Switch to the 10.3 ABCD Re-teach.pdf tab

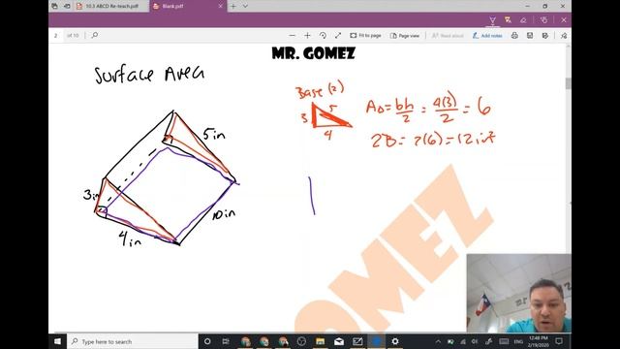(x=111, y=7)
